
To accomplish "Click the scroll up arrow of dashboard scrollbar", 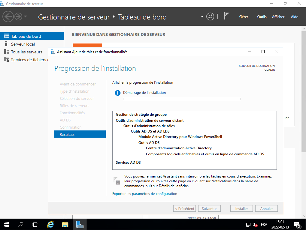I will (304, 29).
